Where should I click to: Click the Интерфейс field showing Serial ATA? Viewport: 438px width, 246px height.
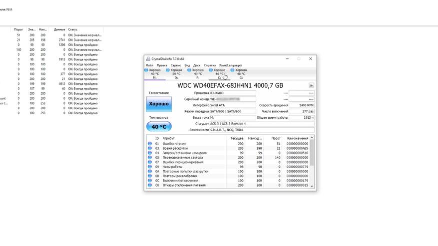click(x=233, y=105)
